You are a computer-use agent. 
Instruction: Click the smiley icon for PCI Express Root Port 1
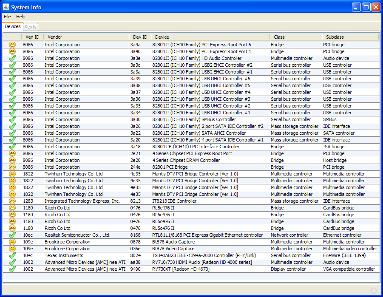tap(12, 51)
